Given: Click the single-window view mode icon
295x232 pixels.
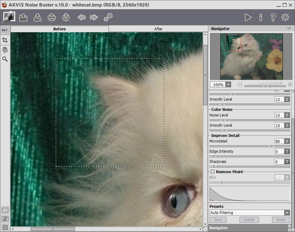Looking at the screenshot, I should tap(5, 210).
